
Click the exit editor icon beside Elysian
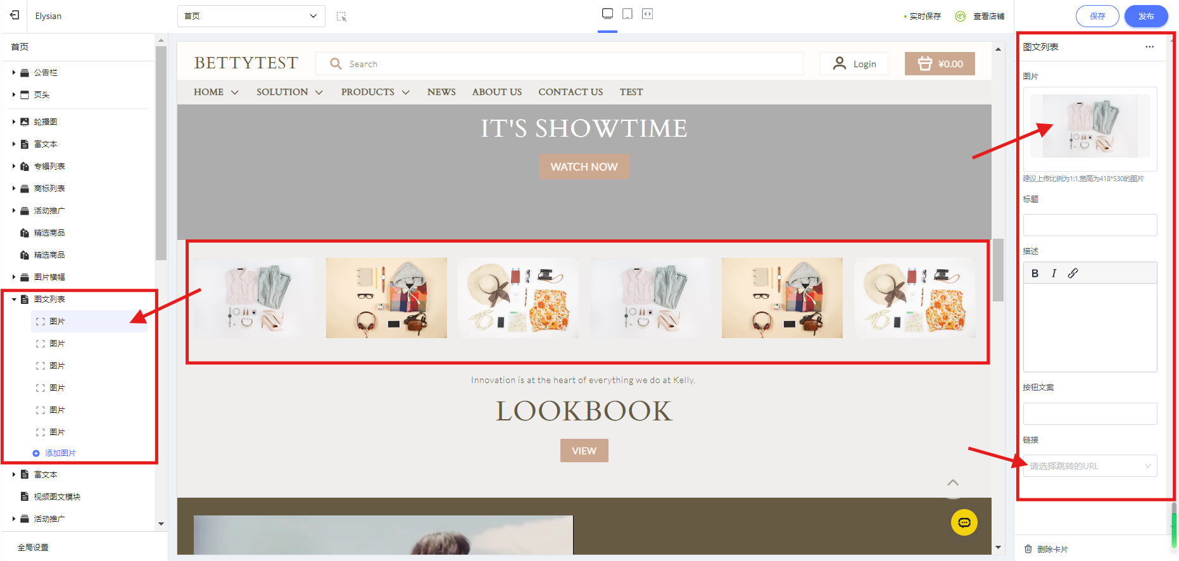tap(15, 15)
